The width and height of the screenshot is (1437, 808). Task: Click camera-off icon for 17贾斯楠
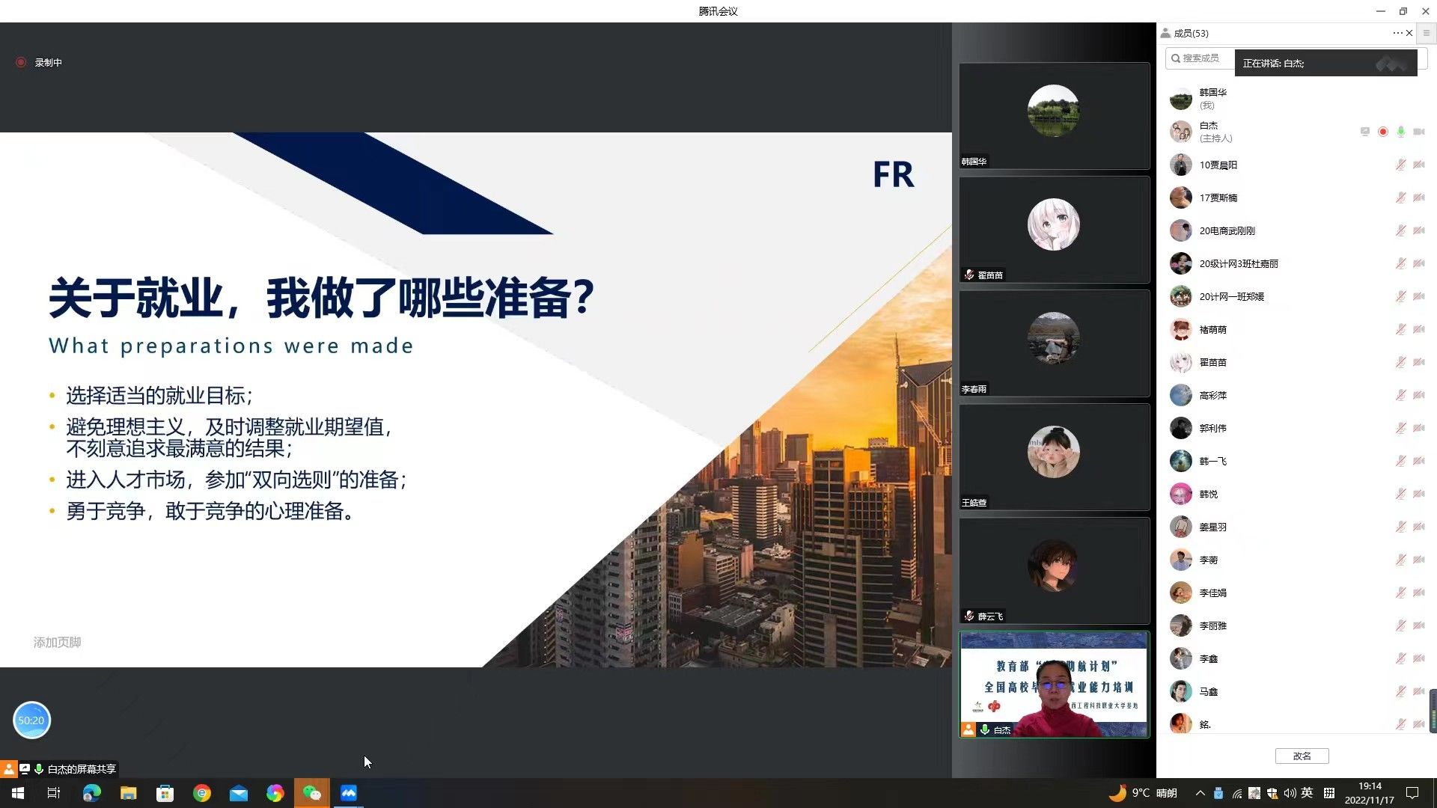click(1419, 198)
